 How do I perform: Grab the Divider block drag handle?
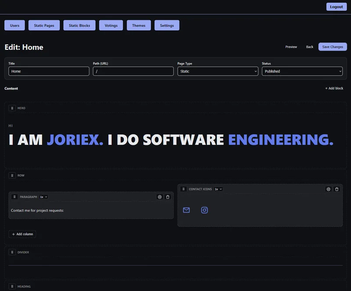point(12,252)
